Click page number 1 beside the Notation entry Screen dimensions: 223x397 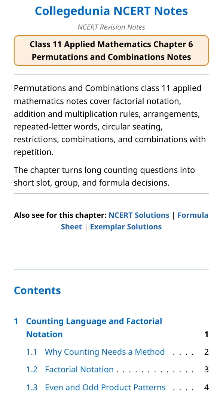tap(206, 334)
